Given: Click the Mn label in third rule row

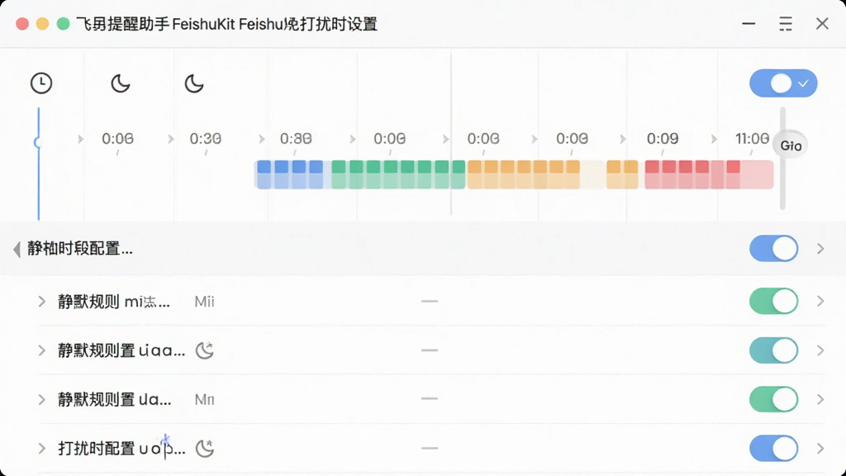Looking at the screenshot, I should tap(205, 400).
